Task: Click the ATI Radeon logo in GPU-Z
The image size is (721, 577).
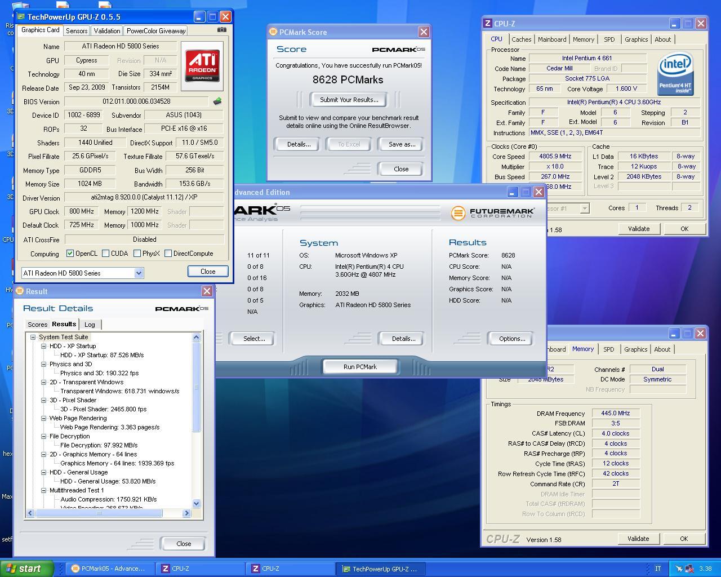Action: pyautogui.click(x=202, y=65)
